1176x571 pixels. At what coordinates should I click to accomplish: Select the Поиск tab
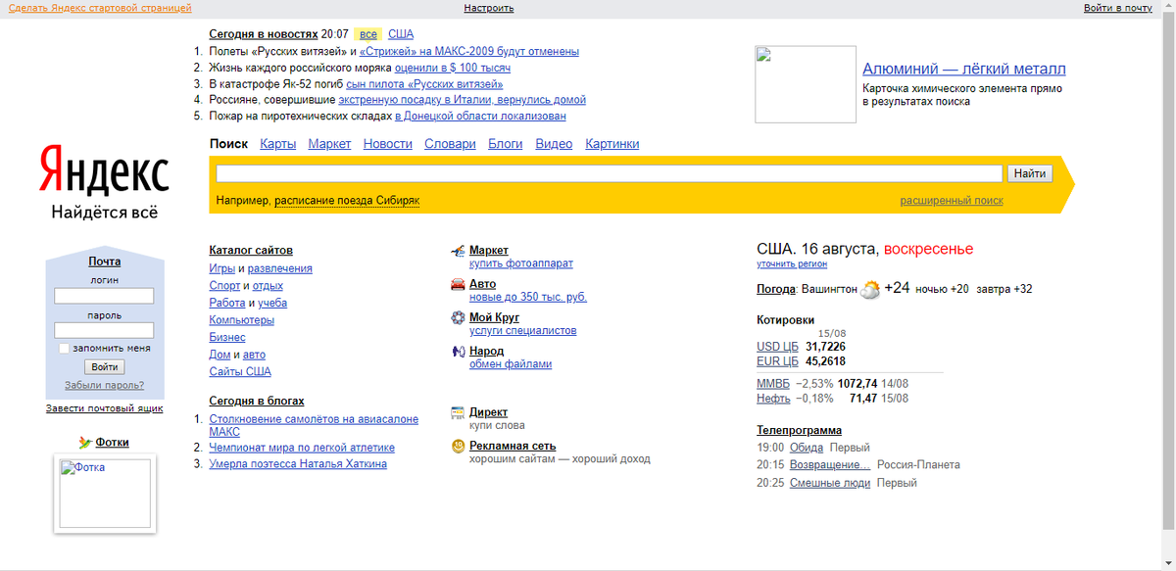point(228,144)
